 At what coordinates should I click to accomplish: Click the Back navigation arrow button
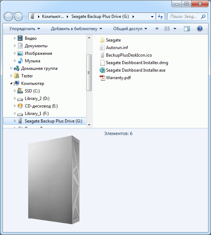coord(8,16)
